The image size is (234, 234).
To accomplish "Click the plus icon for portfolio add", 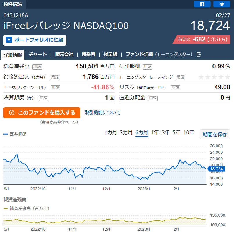I will tap(9, 40).
